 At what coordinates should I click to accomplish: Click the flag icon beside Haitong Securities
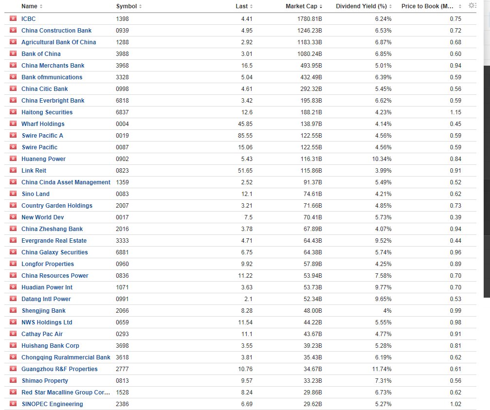[13, 112]
